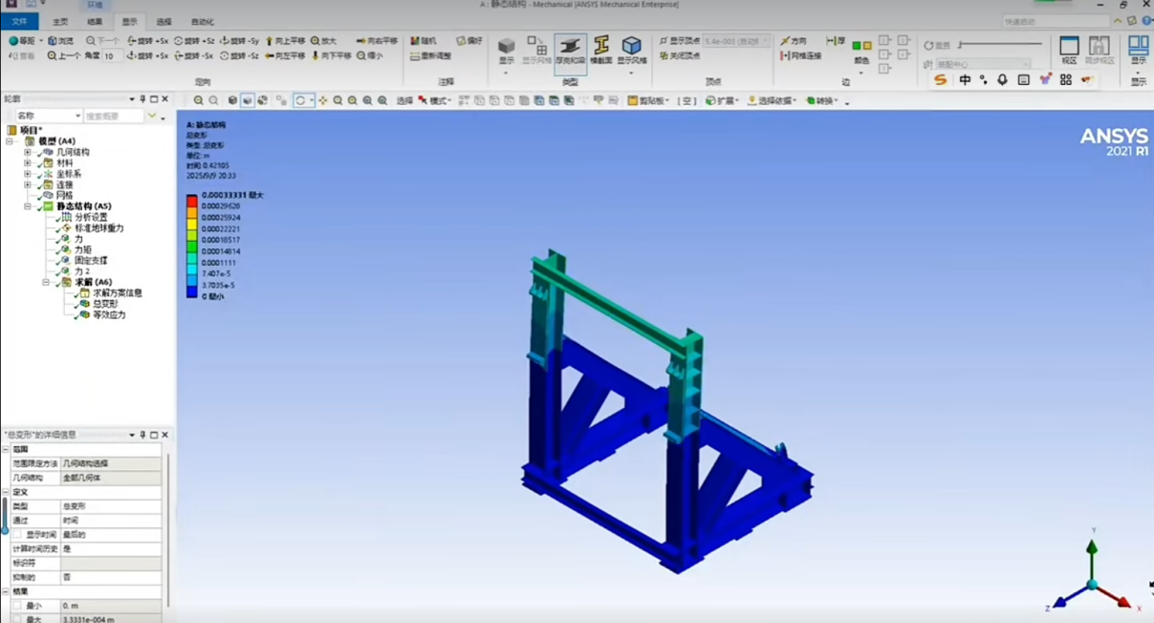Click the 随机 random colors icon
The image size is (1154, 623).
pos(423,41)
